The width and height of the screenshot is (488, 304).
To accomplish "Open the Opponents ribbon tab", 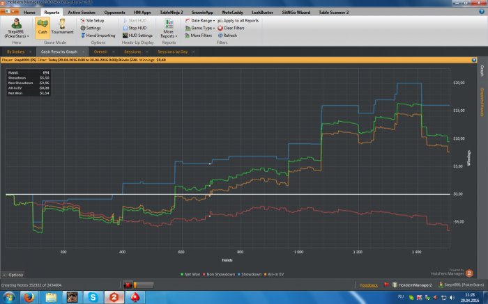I will click(x=115, y=13).
